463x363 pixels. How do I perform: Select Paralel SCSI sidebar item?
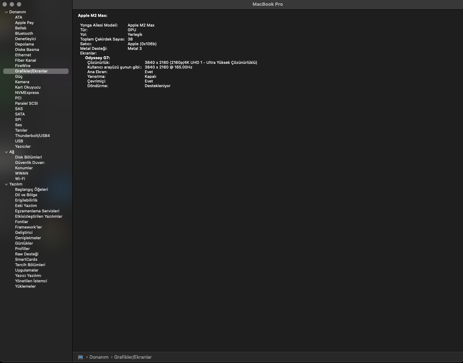pyautogui.click(x=26, y=103)
